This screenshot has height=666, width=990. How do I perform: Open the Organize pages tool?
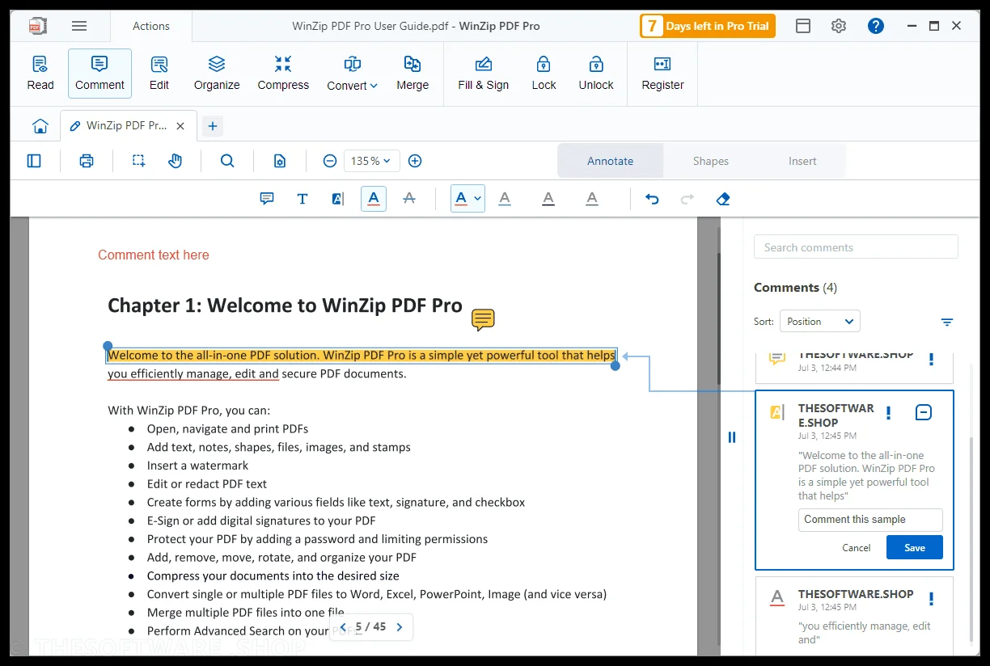(x=217, y=73)
